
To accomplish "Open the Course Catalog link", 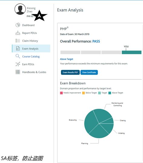I will pyautogui.click(x=31, y=57).
